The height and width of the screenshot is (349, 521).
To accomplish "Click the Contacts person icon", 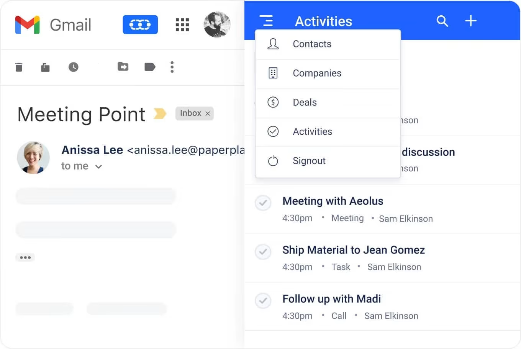I will coord(273,44).
